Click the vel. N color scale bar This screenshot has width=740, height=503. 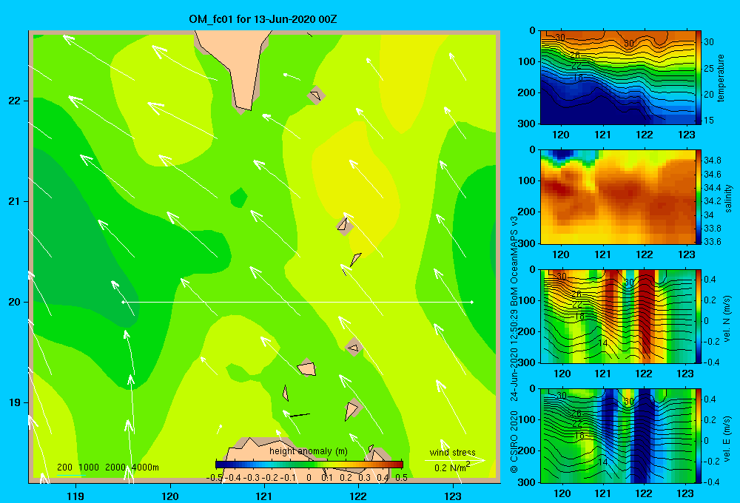point(699,316)
